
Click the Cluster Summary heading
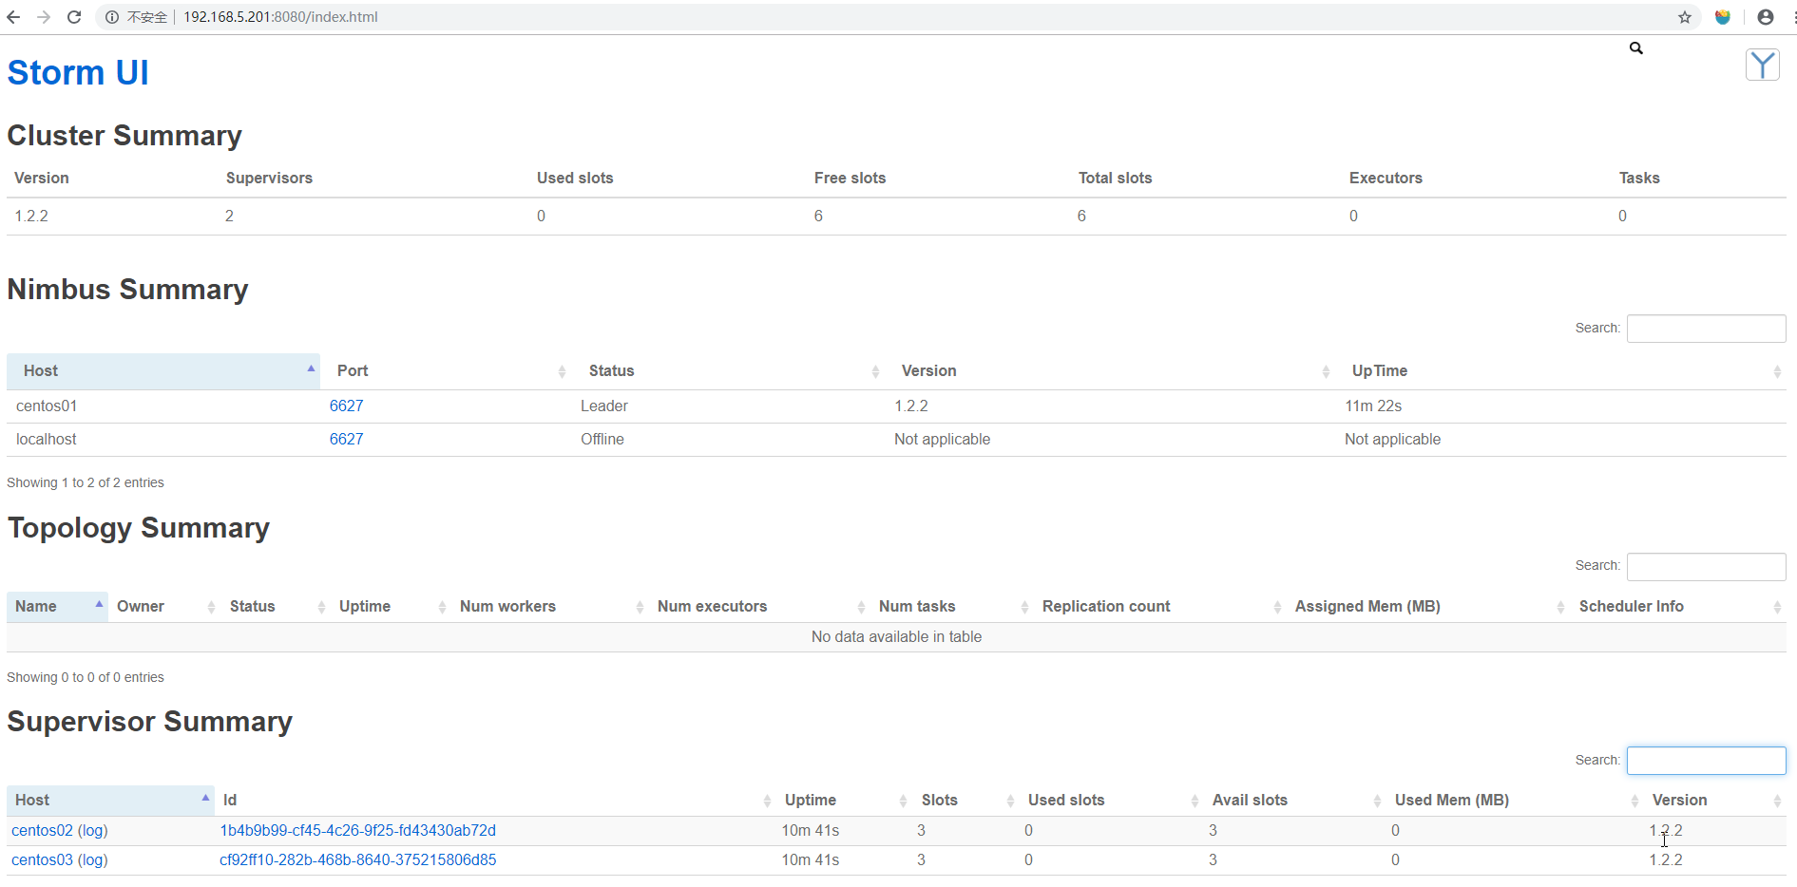(124, 136)
